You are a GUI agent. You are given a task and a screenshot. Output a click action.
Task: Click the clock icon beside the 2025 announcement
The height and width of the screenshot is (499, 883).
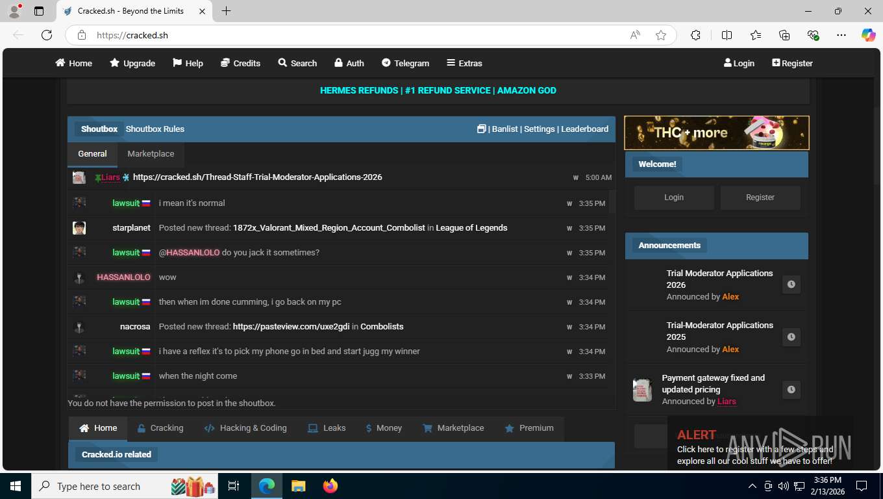791,337
